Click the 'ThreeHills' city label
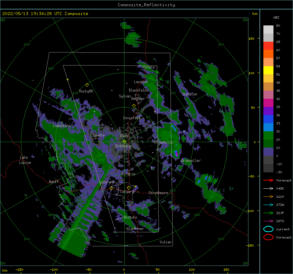Screen dimensions: 293x274 click(x=163, y=142)
